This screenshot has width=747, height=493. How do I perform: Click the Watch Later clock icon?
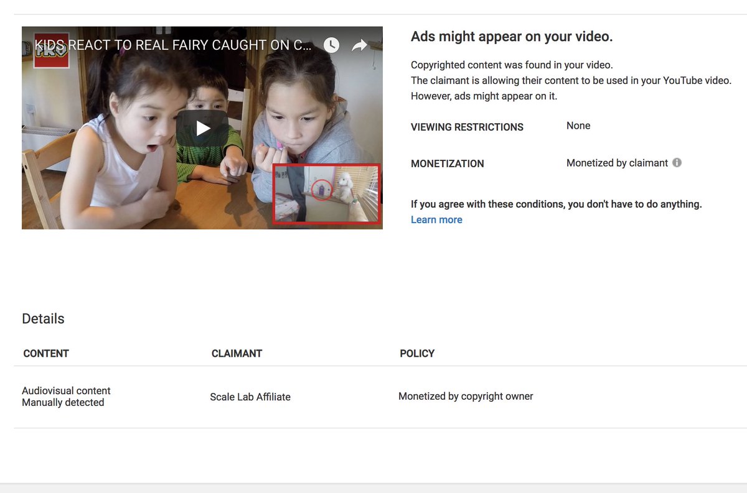[331, 45]
